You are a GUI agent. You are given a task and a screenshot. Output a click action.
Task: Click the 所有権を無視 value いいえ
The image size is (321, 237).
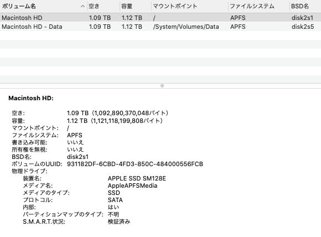(x=75, y=150)
